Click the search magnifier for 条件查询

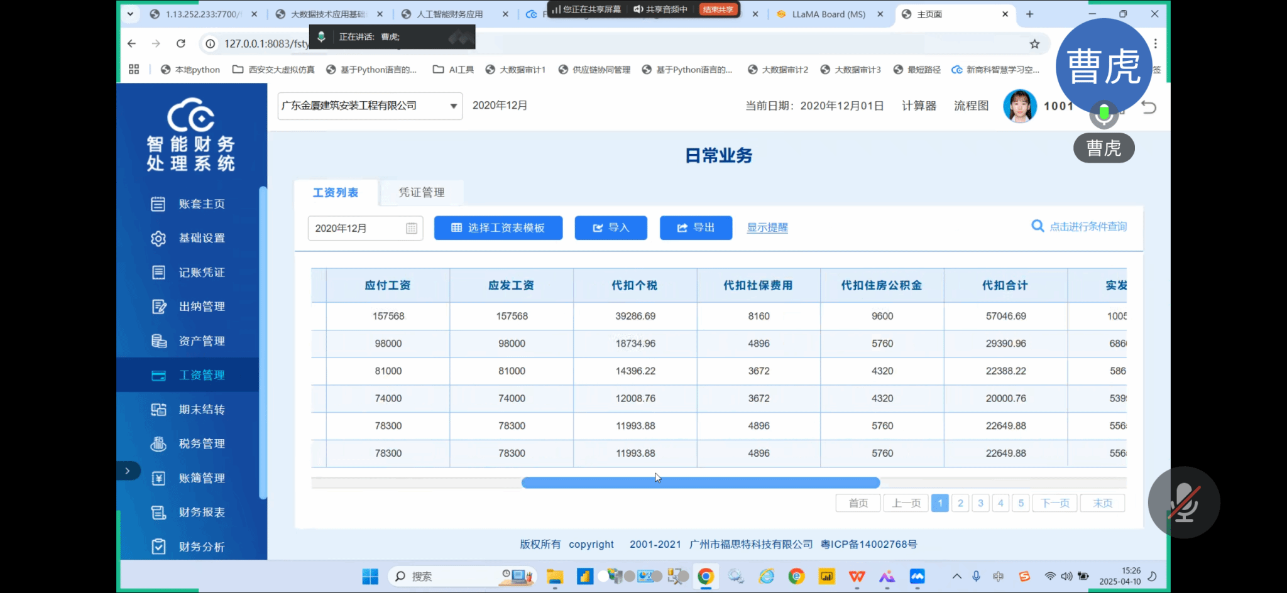[1038, 226]
